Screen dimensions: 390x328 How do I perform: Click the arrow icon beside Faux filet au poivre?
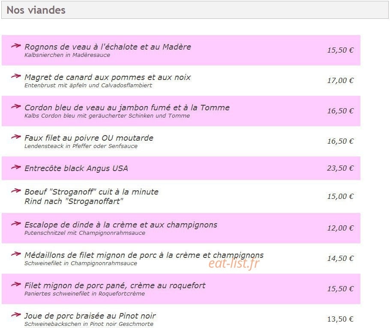16,137
